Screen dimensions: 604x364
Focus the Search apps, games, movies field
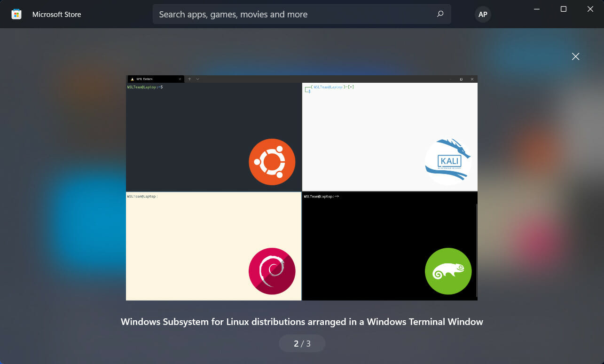click(302, 14)
